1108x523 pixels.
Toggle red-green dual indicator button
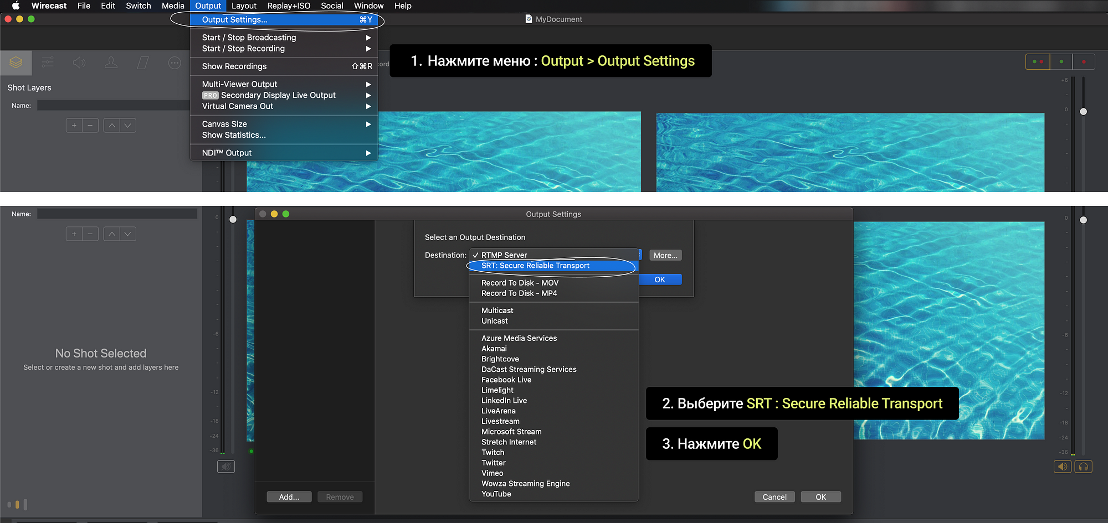click(1038, 61)
